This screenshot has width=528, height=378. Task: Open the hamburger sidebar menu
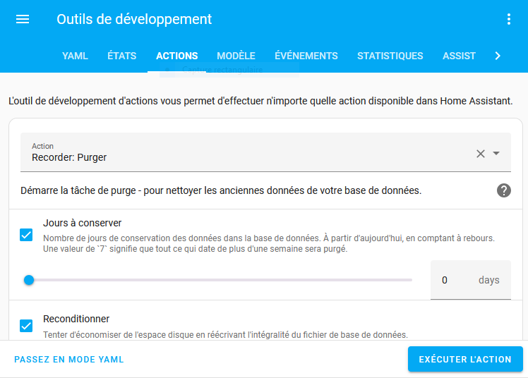point(23,19)
